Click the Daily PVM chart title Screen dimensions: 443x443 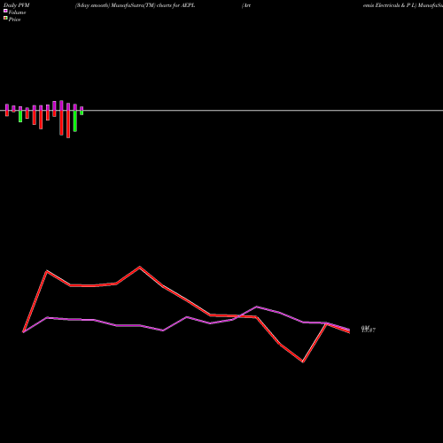pos(17,5)
